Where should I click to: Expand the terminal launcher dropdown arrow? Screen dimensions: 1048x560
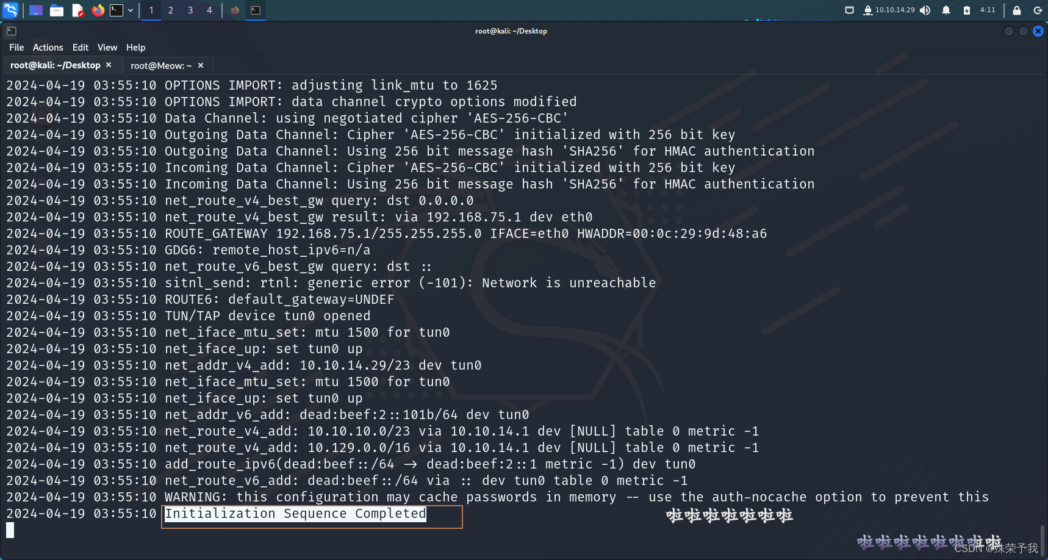point(131,10)
